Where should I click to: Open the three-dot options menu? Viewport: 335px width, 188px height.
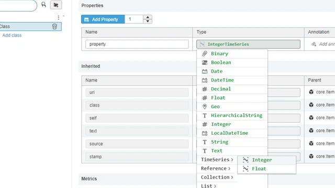(x=58, y=17)
